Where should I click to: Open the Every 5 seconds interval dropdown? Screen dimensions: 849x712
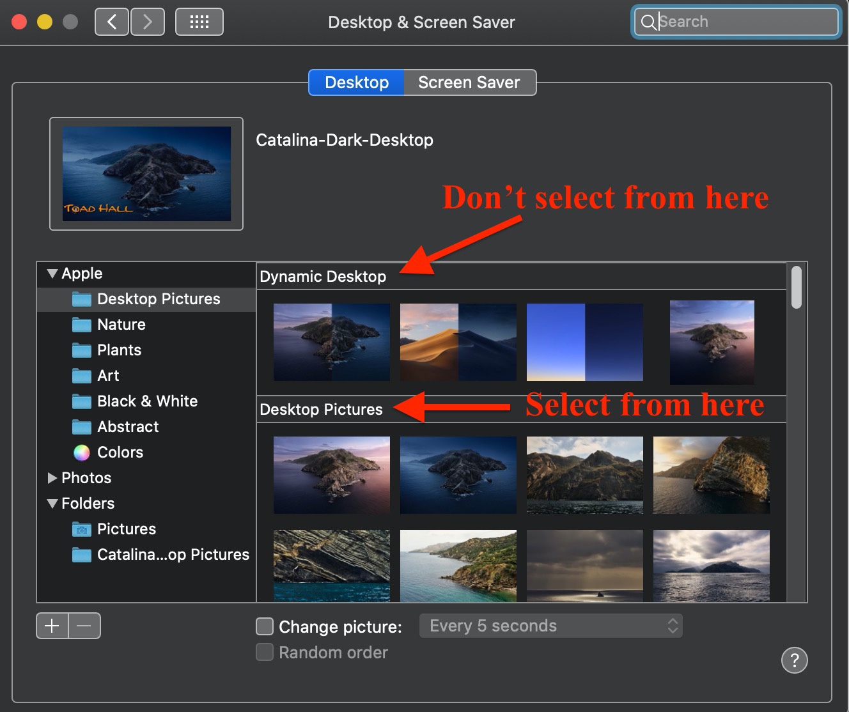click(550, 625)
